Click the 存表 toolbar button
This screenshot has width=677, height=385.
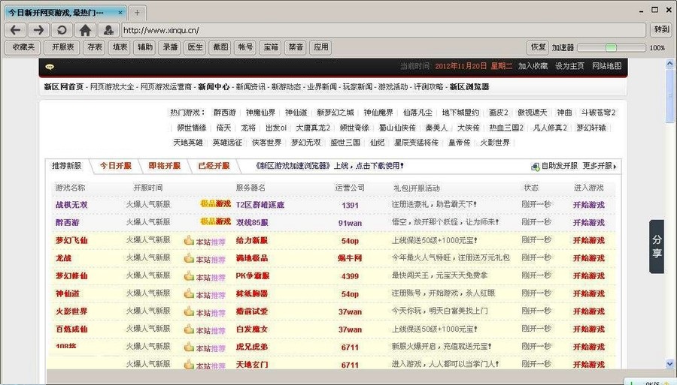pyautogui.click(x=95, y=47)
